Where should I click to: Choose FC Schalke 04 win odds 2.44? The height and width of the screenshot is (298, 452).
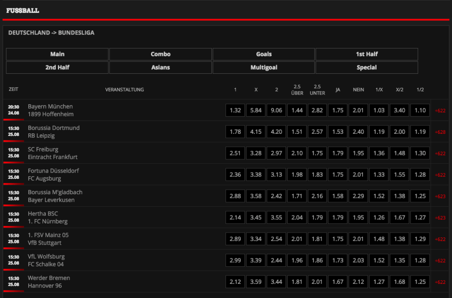(276, 260)
